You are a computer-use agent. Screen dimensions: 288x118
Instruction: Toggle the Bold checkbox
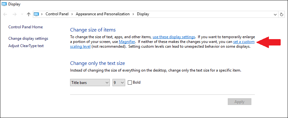(130, 83)
